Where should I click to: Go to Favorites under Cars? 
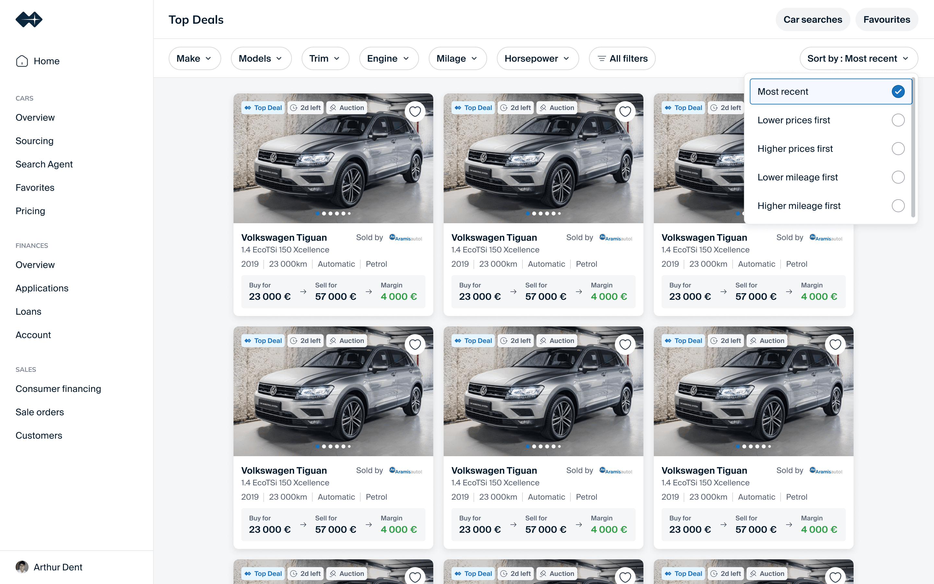(x=35, y=188)
